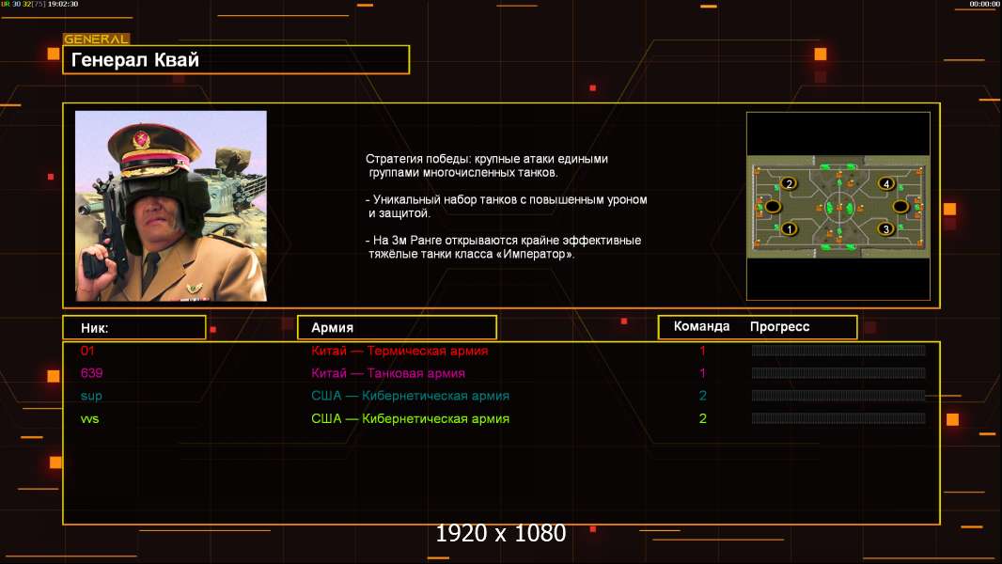This screenshot has height=564, width=1002.
Task: Click player nickname 'vvs'
Action: pyautogui.click(x=89, y=419)
